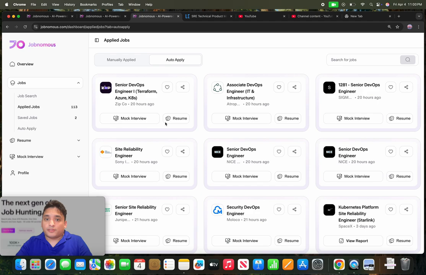Open Finder from the dock
Viewport: 426px width, 275px height.
(x=21, y=264)
